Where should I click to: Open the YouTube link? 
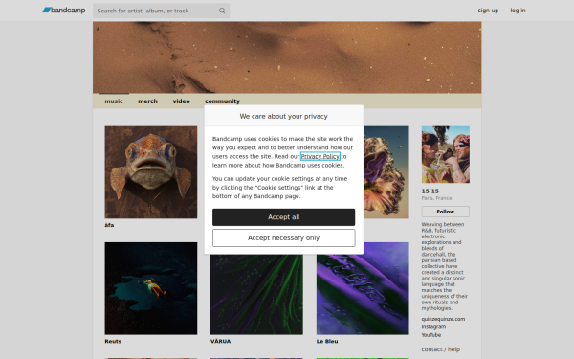(430, 335)
